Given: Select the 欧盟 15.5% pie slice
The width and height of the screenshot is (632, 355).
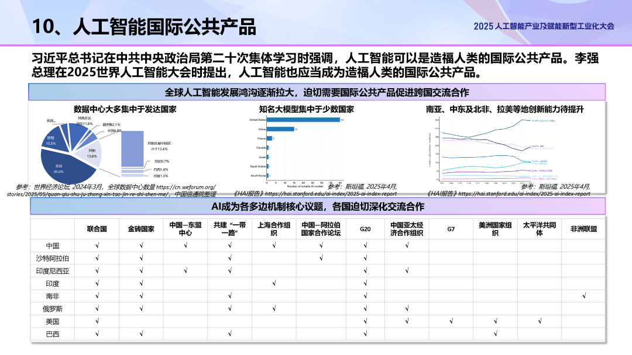Looking at the screenshot, I should coord(50,140).
